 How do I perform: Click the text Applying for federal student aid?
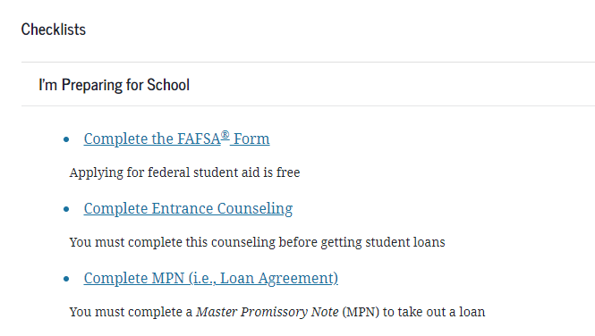click(x=165, y=172)
